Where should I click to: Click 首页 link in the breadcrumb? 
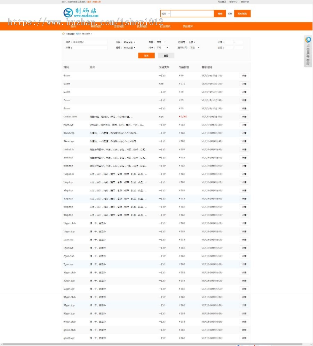pos(78,34)
